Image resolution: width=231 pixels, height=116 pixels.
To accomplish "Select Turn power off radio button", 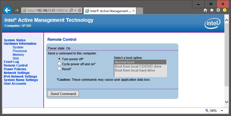I will click(x=59, y=59).
